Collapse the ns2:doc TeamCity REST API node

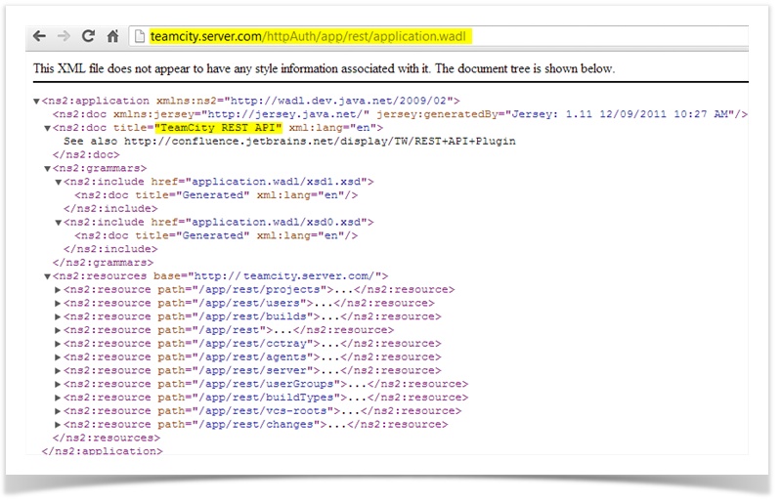click(x=48, y=128)
